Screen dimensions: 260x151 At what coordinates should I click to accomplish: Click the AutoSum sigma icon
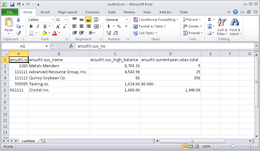209,20
